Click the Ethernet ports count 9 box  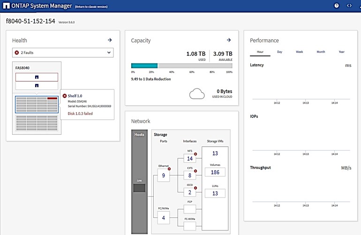click(x=163, y=176)
